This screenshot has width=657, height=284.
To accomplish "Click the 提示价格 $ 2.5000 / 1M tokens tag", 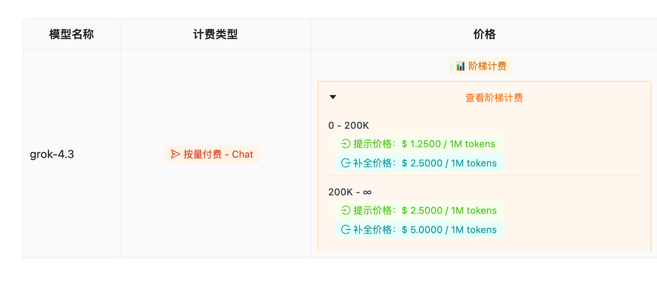I will pyautogui.click(x=419, y=210).
